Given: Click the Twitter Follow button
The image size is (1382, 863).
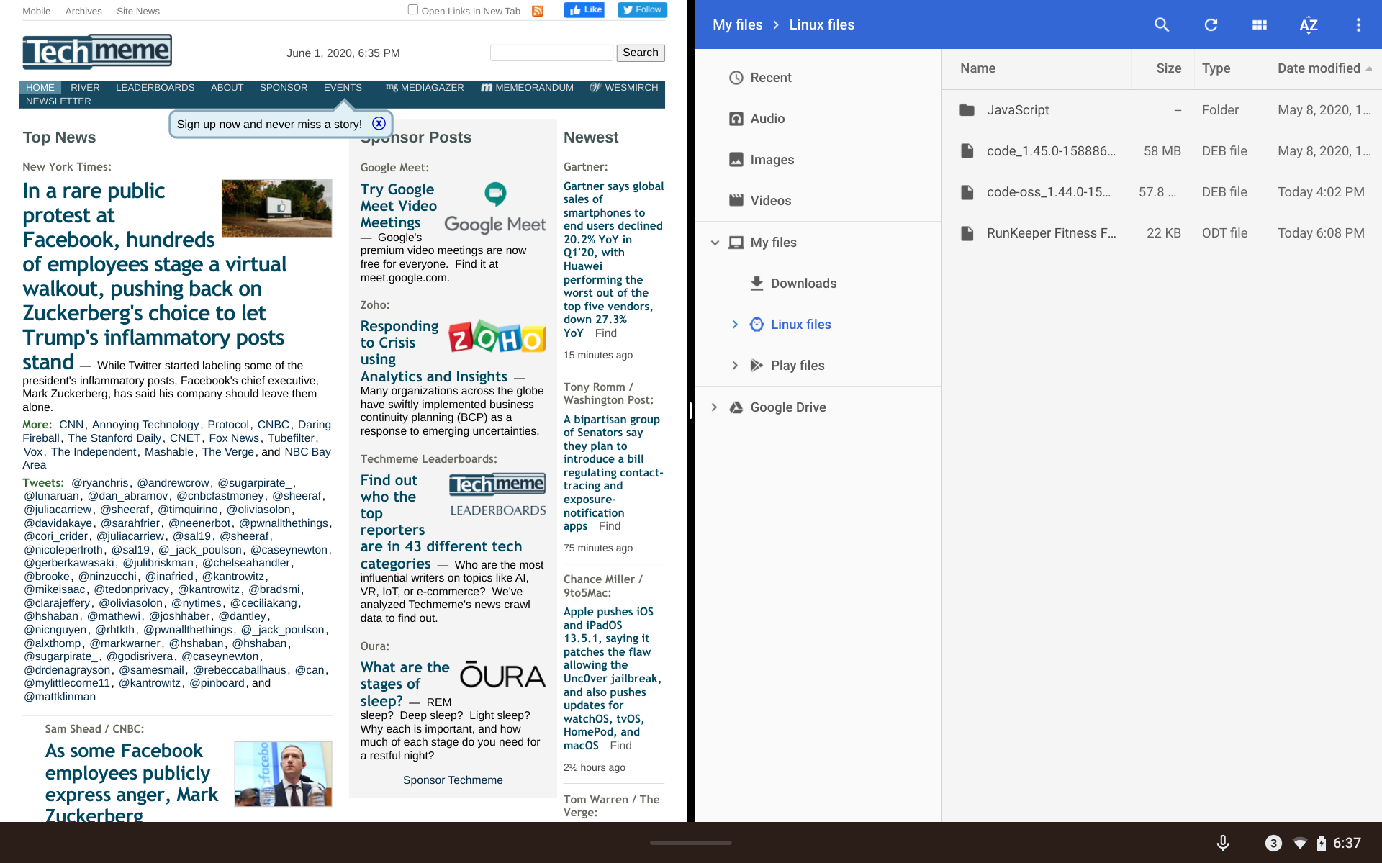Looking at the screenshot, I should [642, 10].
